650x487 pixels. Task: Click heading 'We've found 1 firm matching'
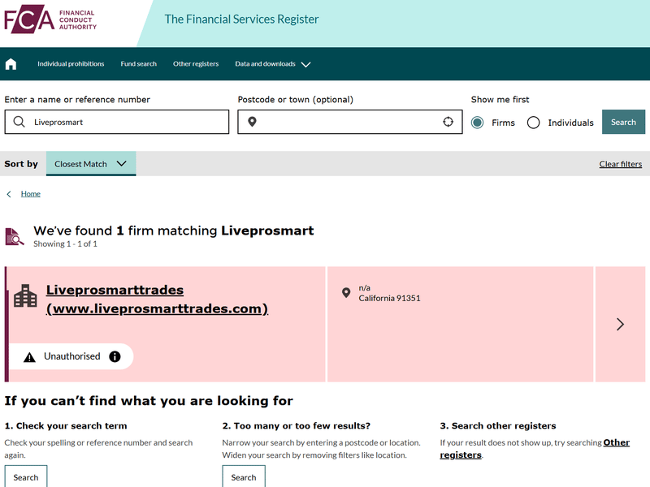pos(174,231)
